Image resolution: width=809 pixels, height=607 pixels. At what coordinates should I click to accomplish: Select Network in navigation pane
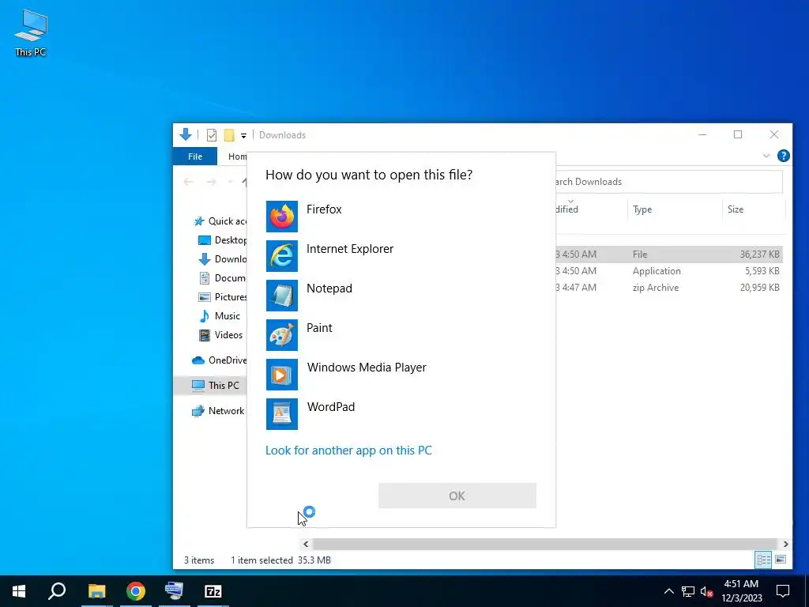point(218,411)
